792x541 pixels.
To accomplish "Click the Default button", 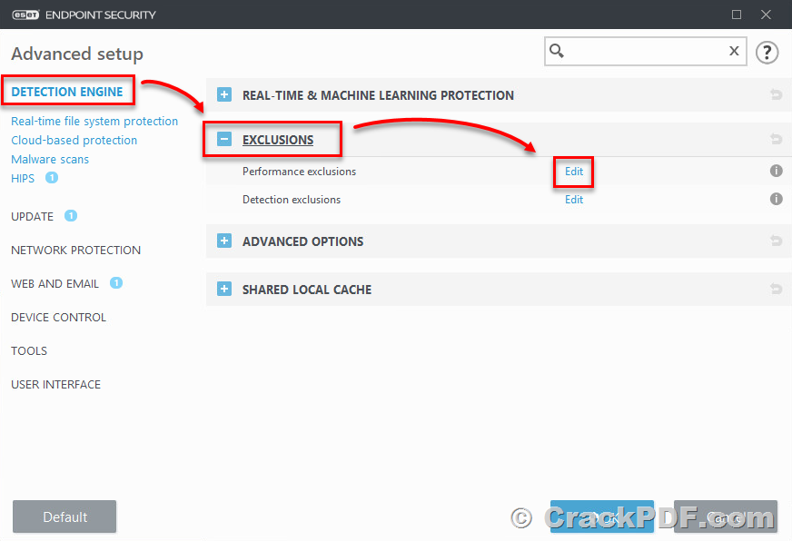I will [64, 516].
